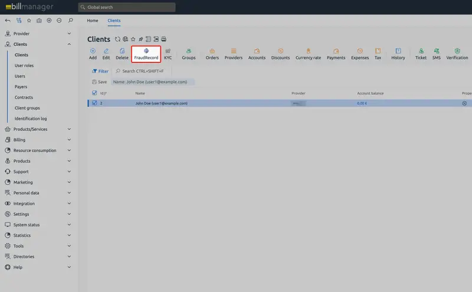Open Client groups in sidebar

click(27, 108)
